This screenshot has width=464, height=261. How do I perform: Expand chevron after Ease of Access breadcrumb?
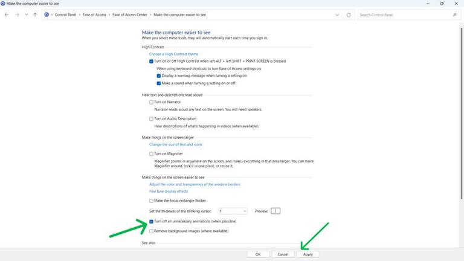tap(109, 14)
